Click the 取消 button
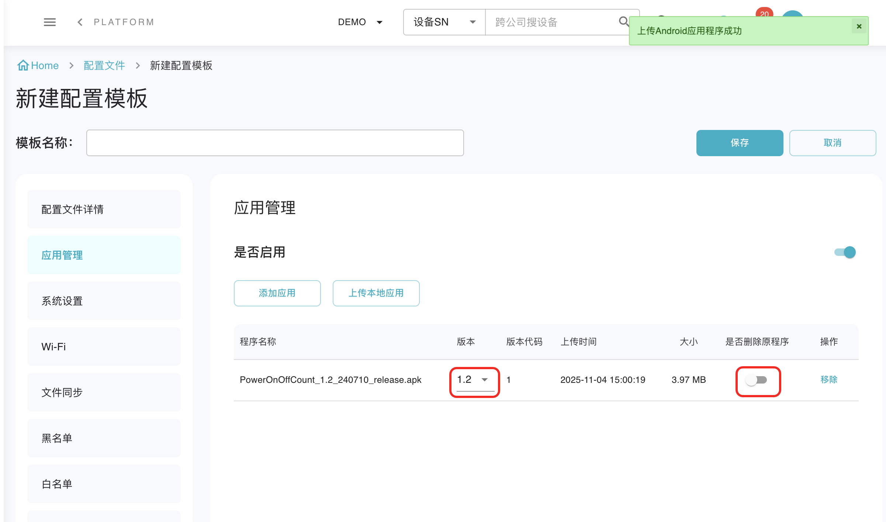 (x=833, y=143)
